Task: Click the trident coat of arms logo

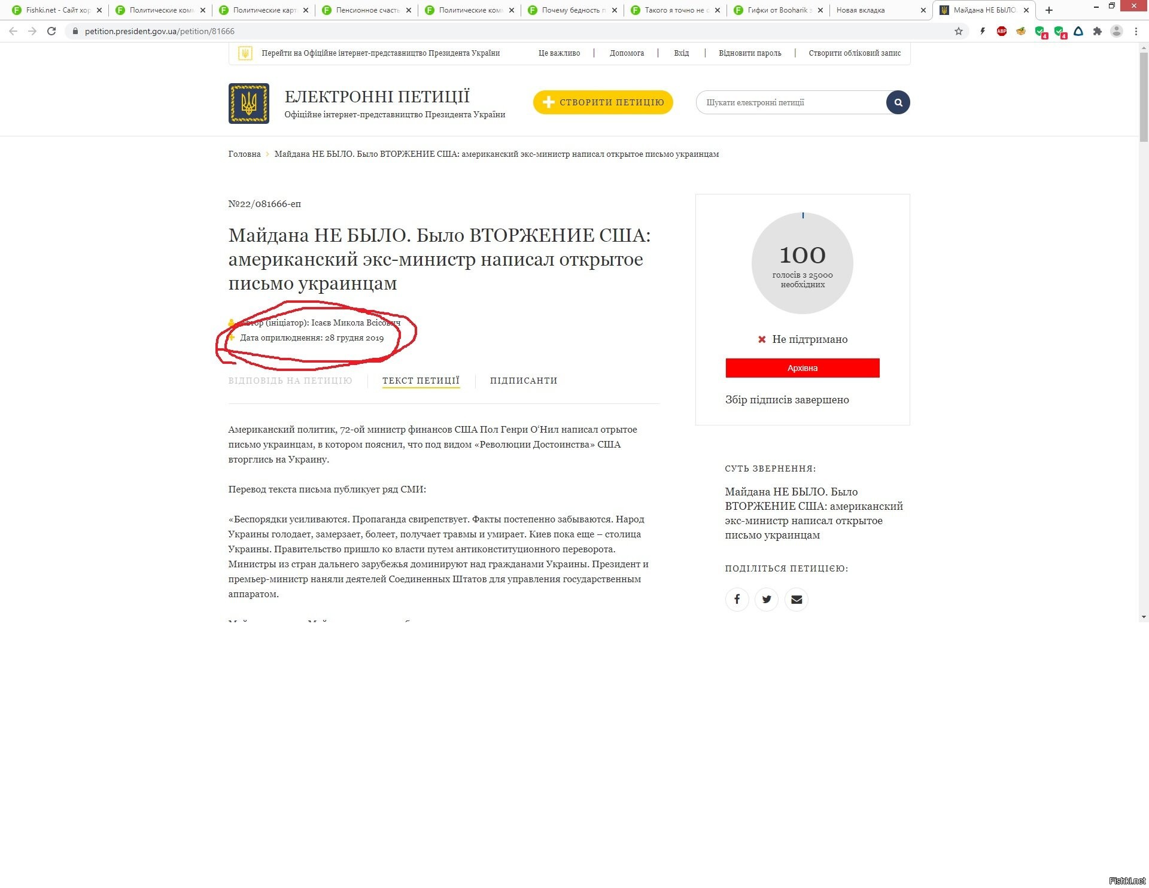Action: pos(248,104)
